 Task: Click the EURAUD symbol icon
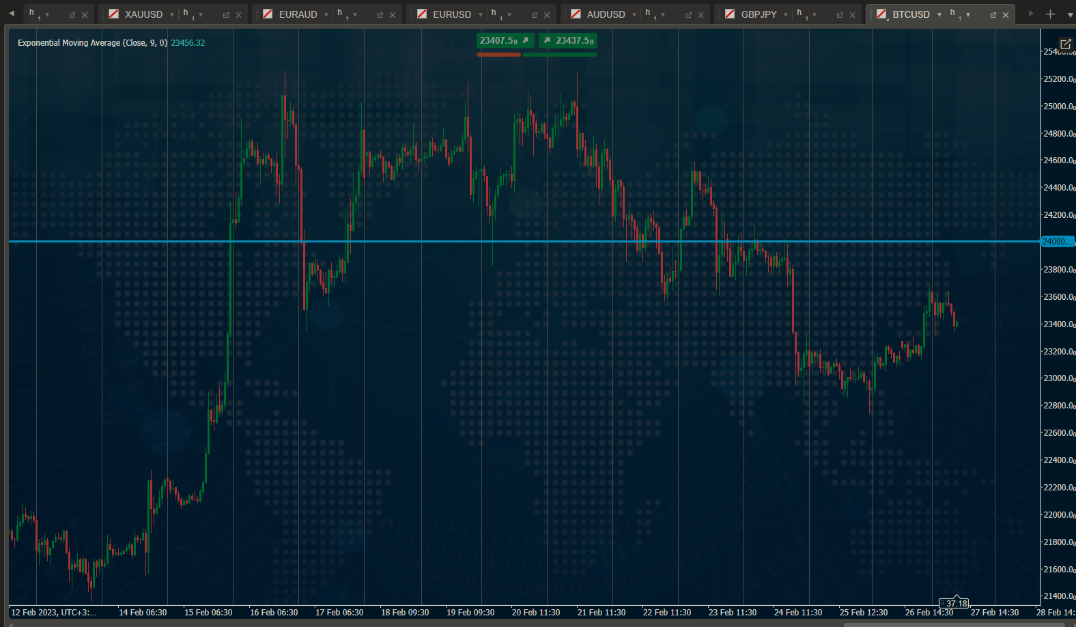point(268,14)
